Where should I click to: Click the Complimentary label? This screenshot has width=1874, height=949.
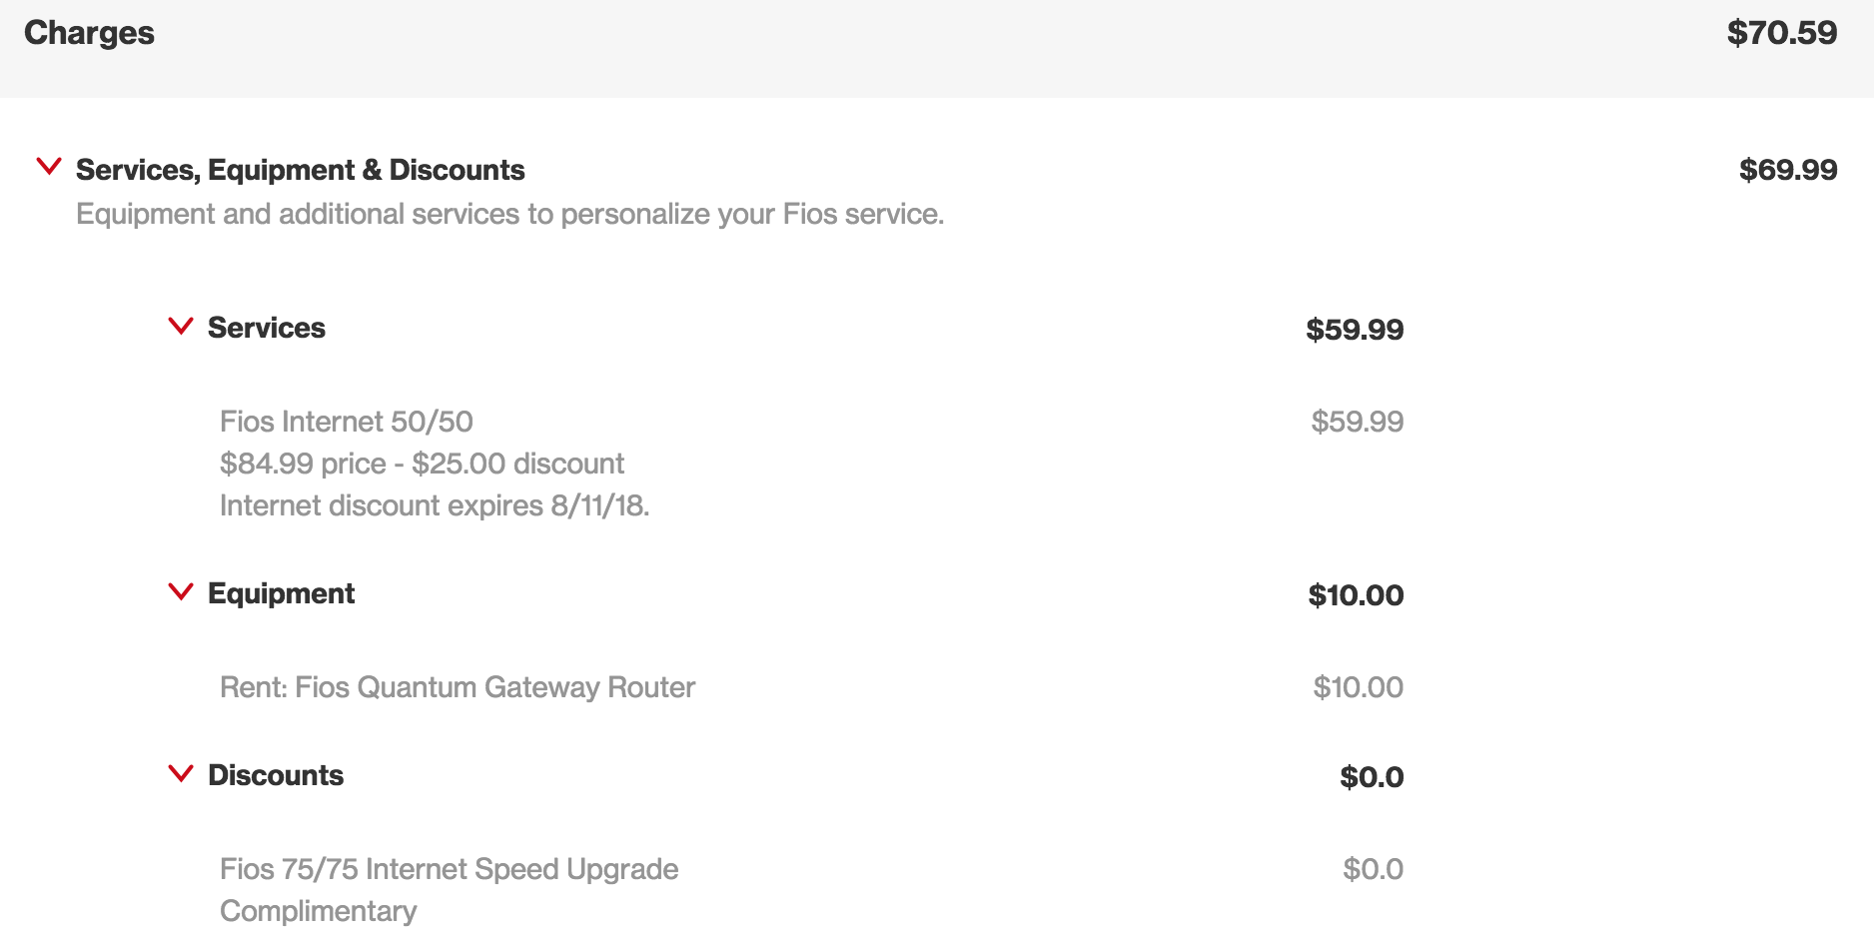pos(318,911)
